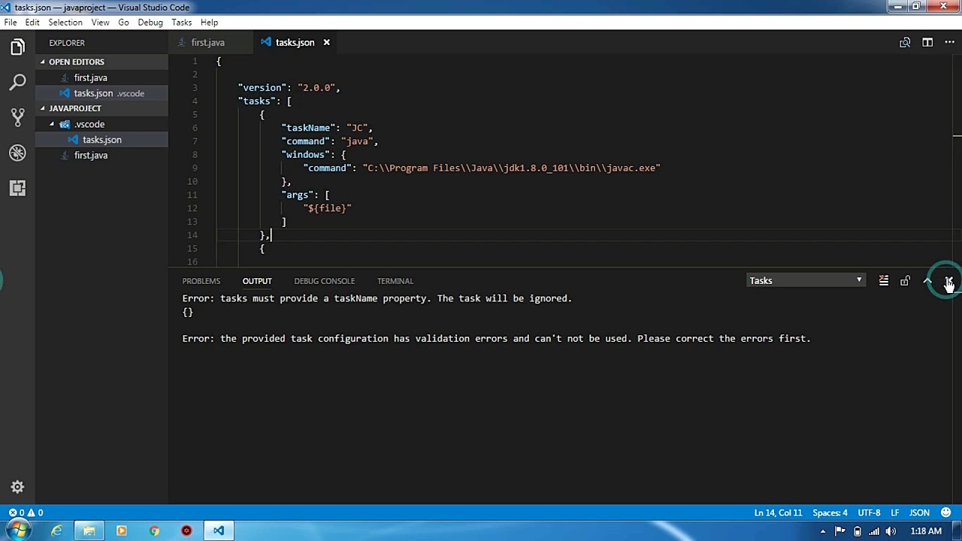Open the Tasks menu
The height and width of the screenshot is (541, 962).
click(x=181, y=23)
